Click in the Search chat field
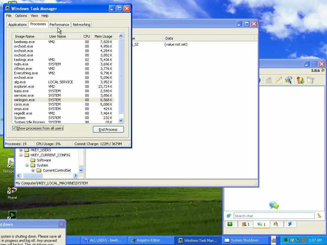The image size is (327, 245). (x=274, y=216)
